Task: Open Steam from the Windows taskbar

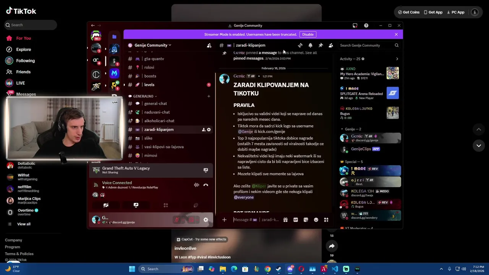Action: (x=279, y=269)
